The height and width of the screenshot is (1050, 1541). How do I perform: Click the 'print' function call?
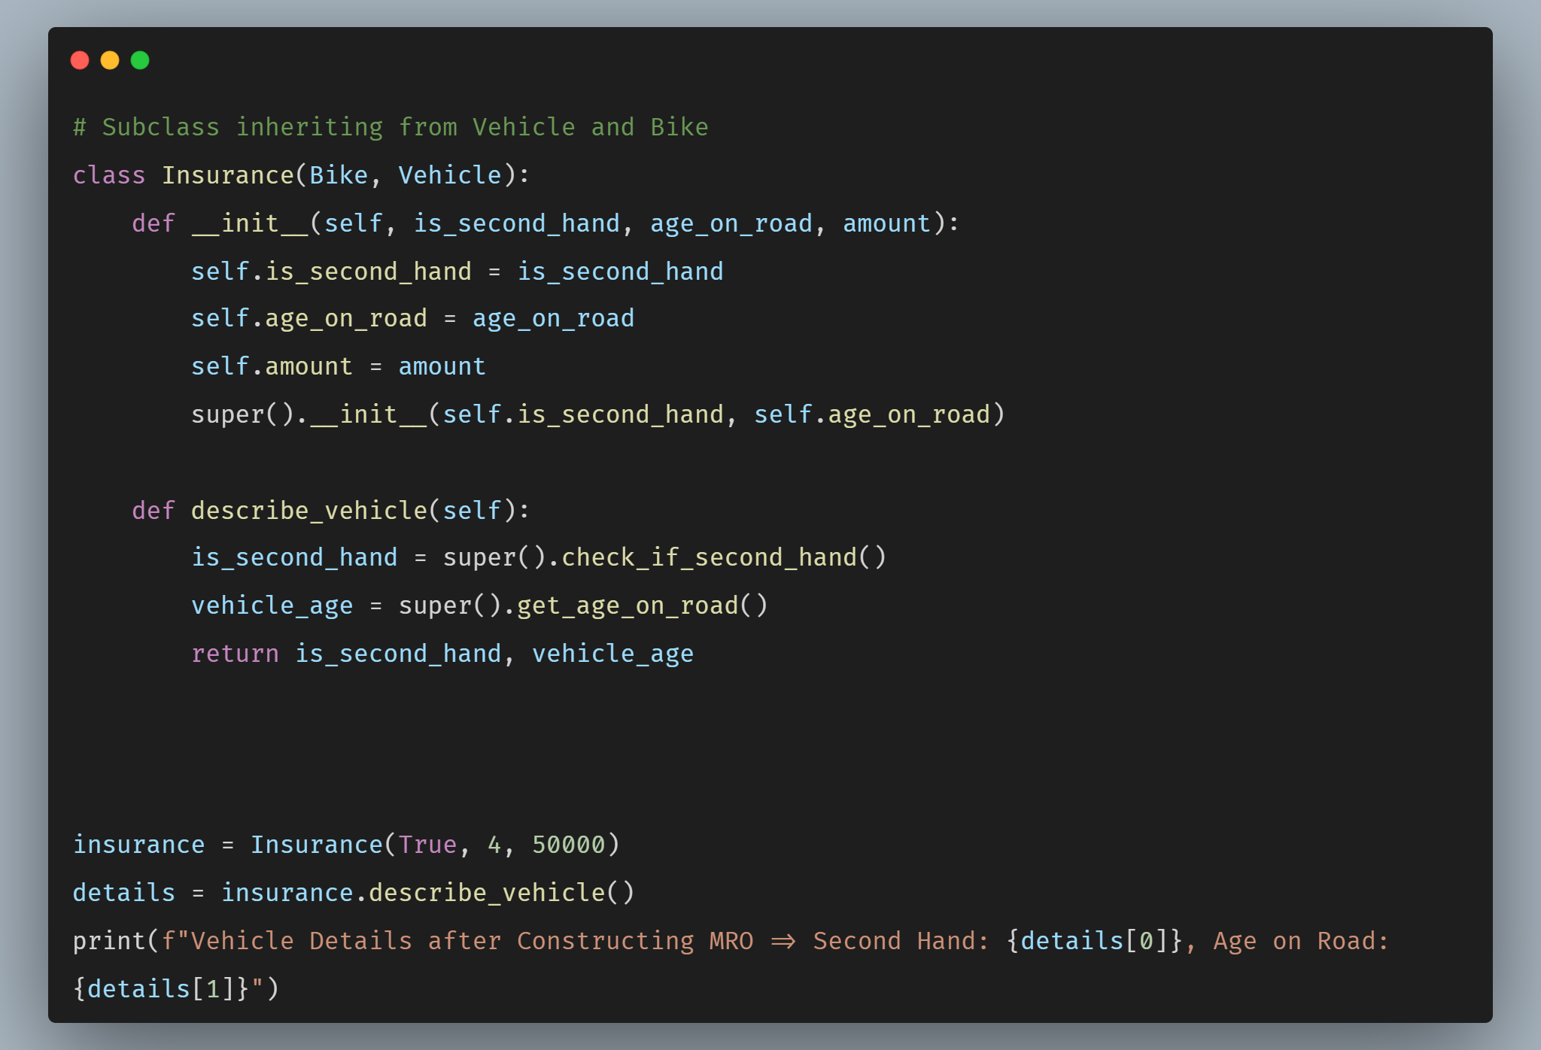(109, 941)
